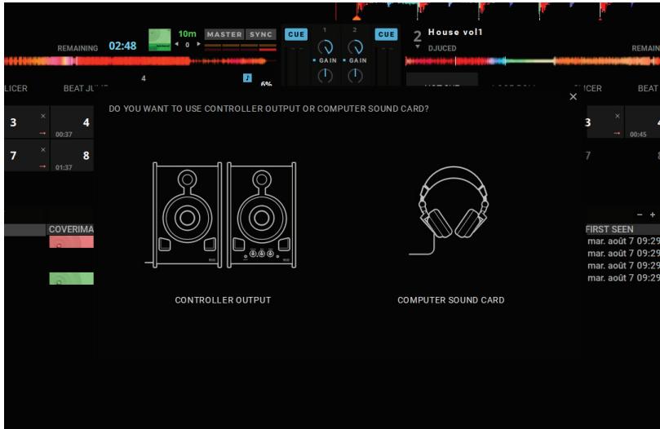The width and height of the screenshot is (660, 429).
Task: Select the COMPUTER SOUND CARD label
Action: point(451,300)
